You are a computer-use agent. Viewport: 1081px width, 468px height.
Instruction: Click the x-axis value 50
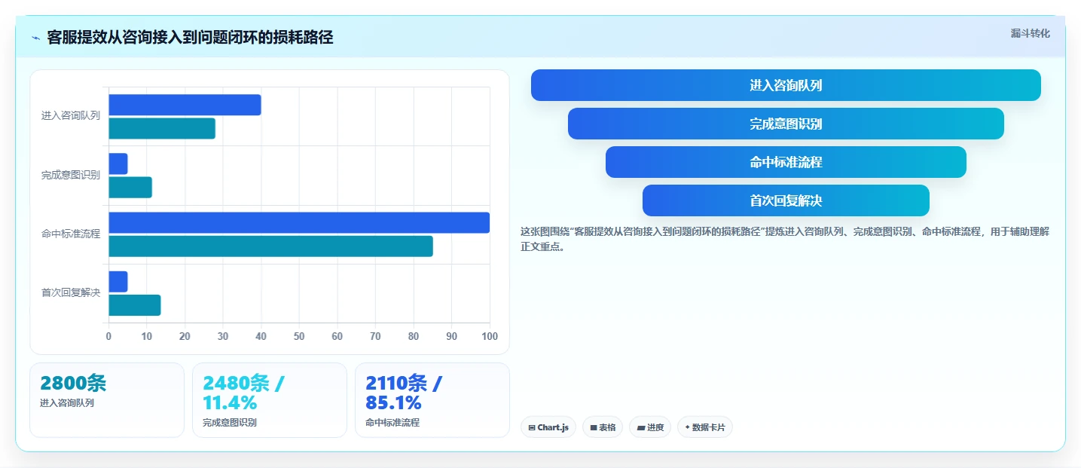point(299,336)
